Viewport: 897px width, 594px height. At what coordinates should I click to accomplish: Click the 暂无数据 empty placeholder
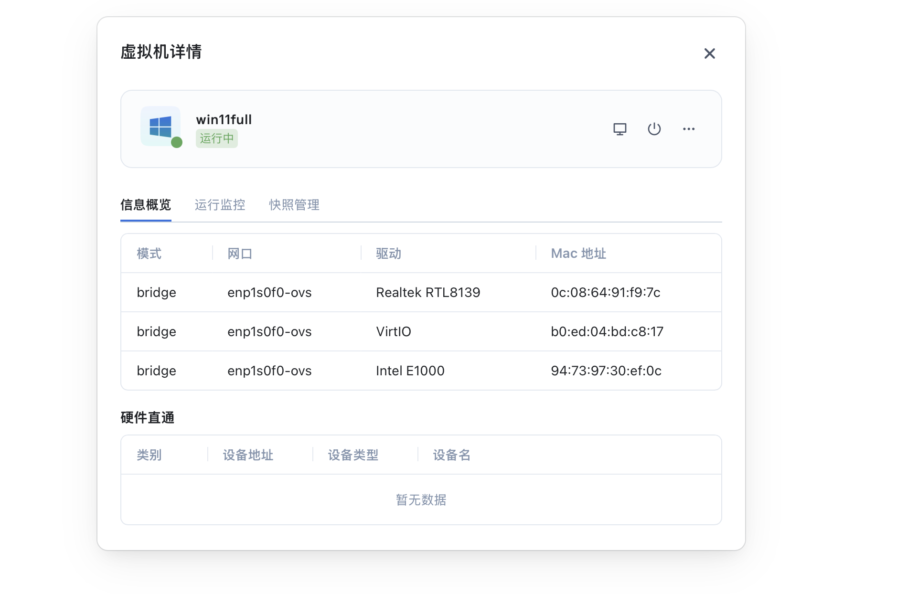click(421, 500)
